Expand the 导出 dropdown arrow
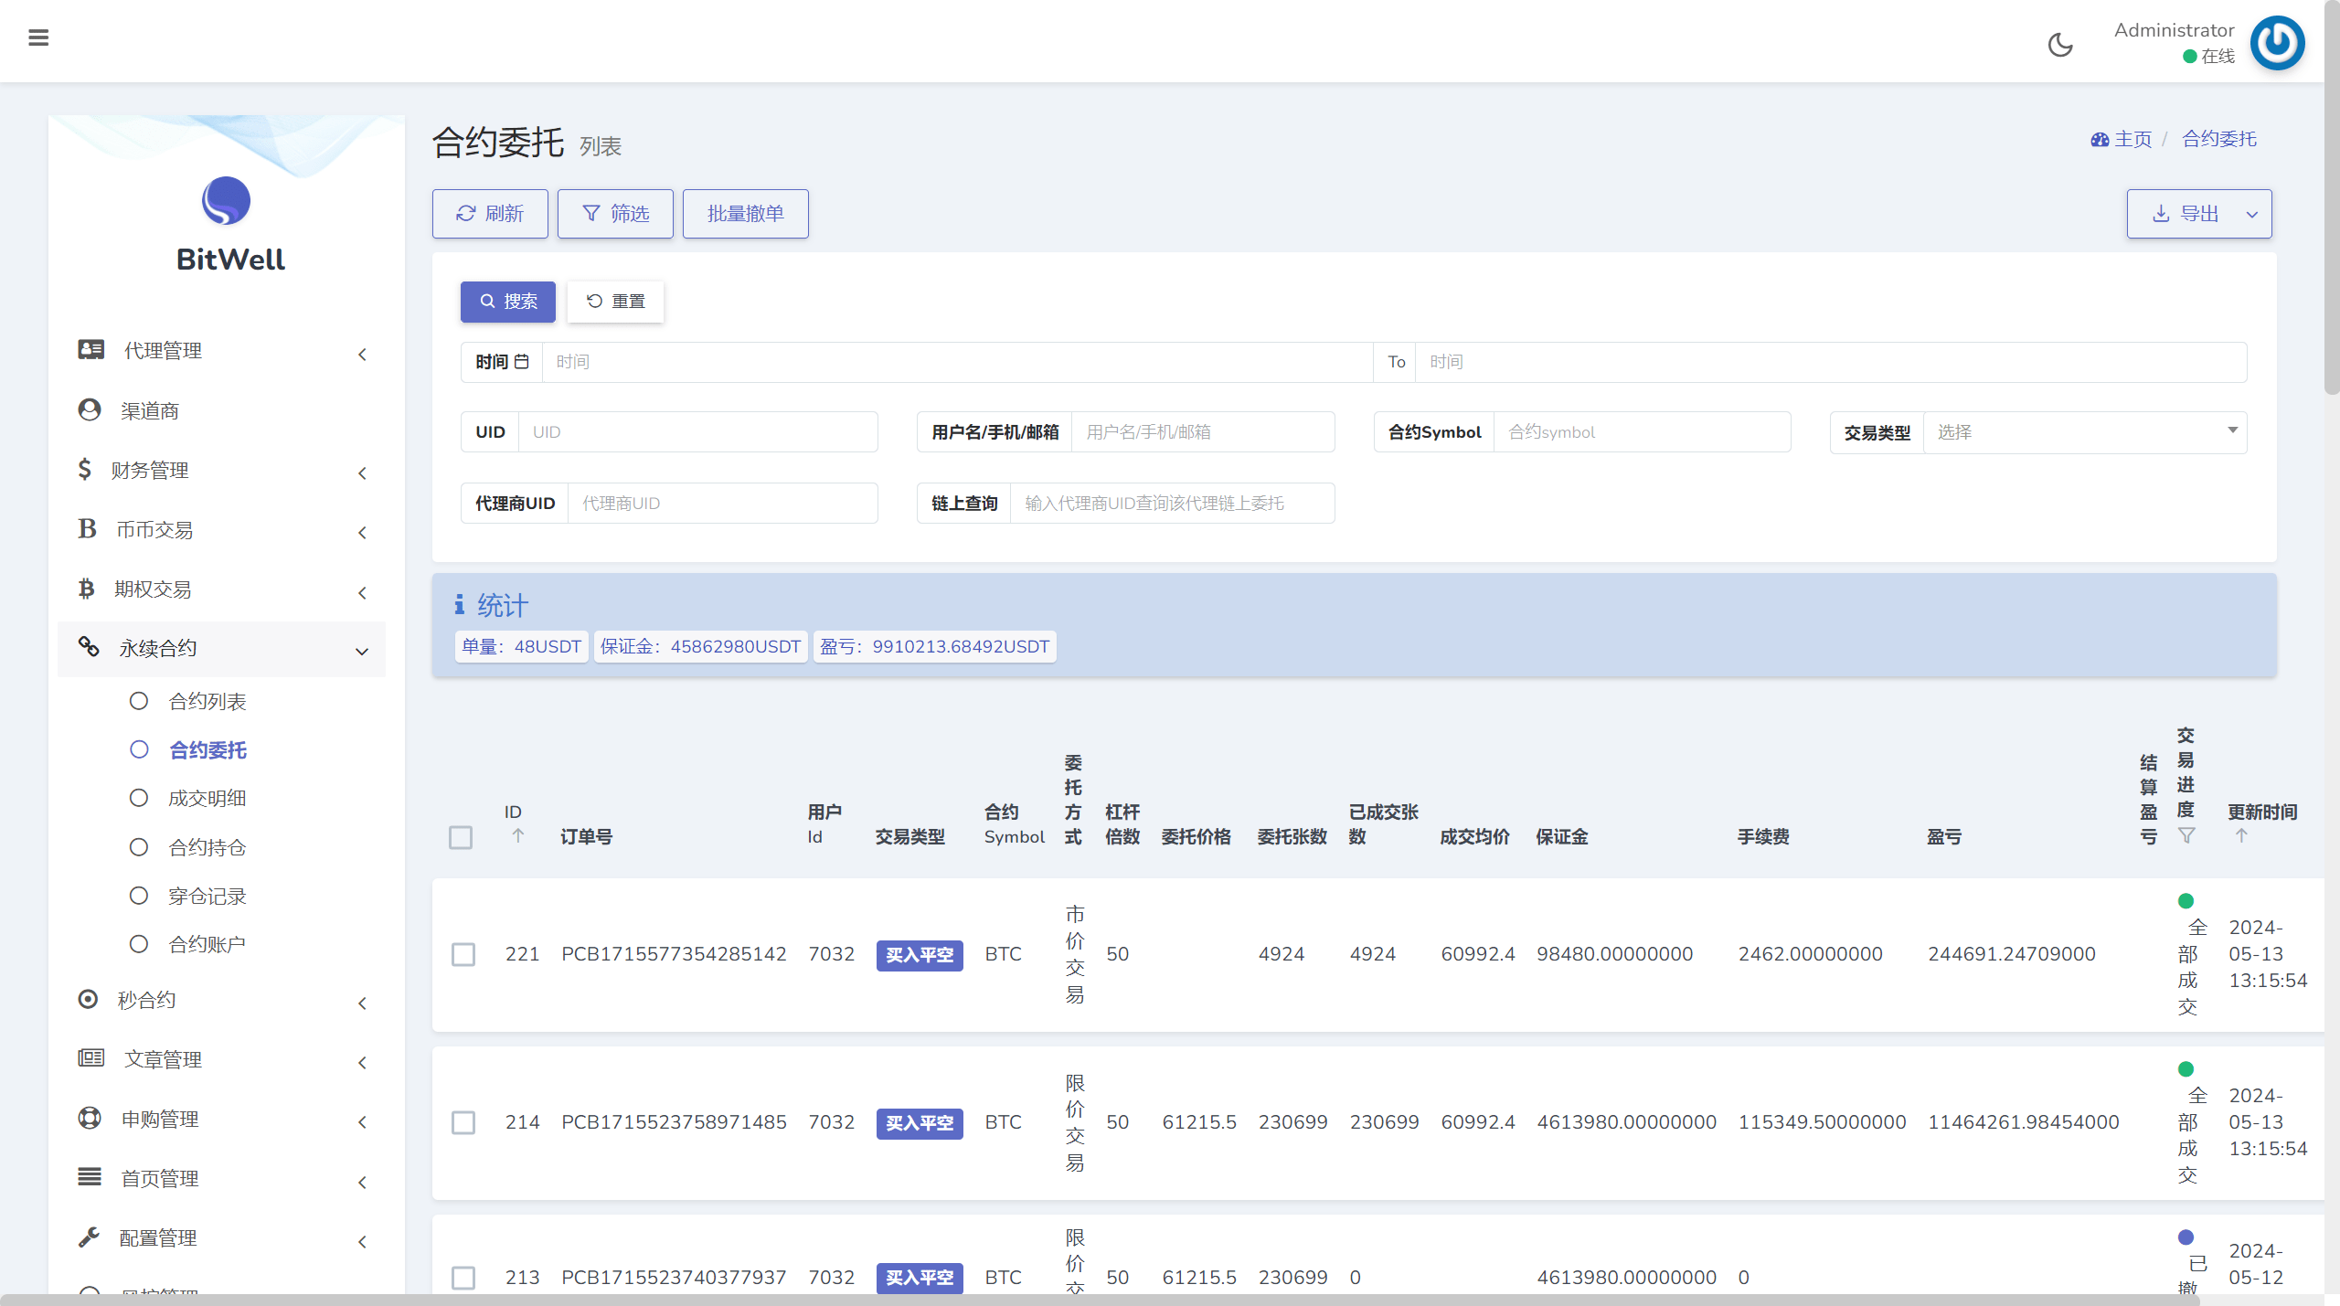This screenshot has height=1306, width=2340. coord(2252,215)
